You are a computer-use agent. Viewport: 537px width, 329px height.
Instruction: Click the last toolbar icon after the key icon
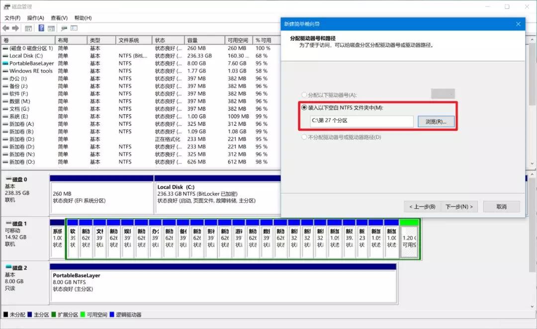point(74,28)
